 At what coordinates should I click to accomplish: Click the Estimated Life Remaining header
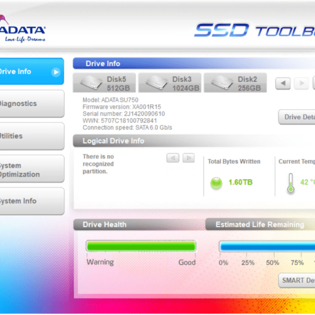point(260,225)
